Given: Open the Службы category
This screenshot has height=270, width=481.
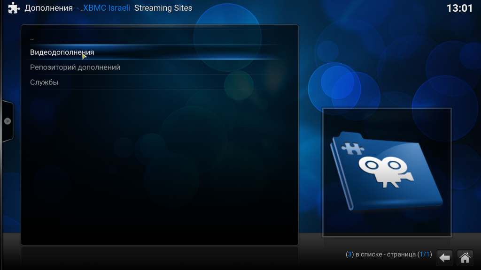Looking at the screenshot, I should coord(155,82).
